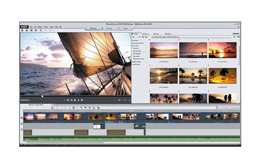
Task: Expand the MAGIX media tree arrow
Action: coord(145,62)
